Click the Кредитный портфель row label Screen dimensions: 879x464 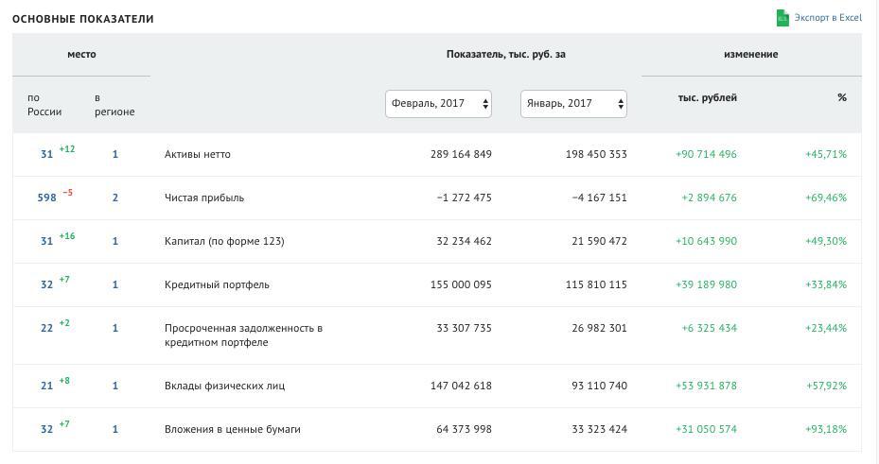coord(217,284)
